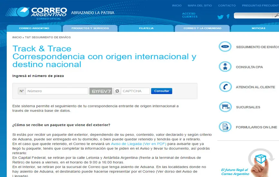Open the ATENCIÓN AL CLIENTE sidebar link
Screen dimensions: 279x177
point(255,87)
